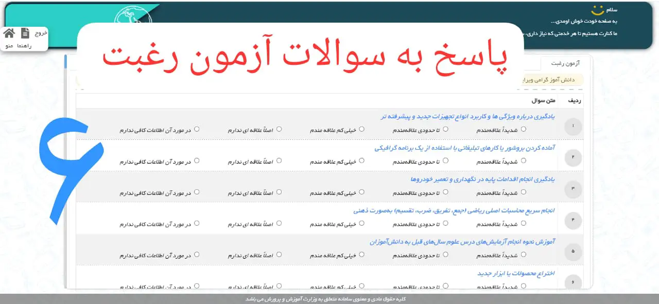Select خیلی کم علاقه مندم for question 4
Viewport: 659px width, 304px height.
pos(362,223)
